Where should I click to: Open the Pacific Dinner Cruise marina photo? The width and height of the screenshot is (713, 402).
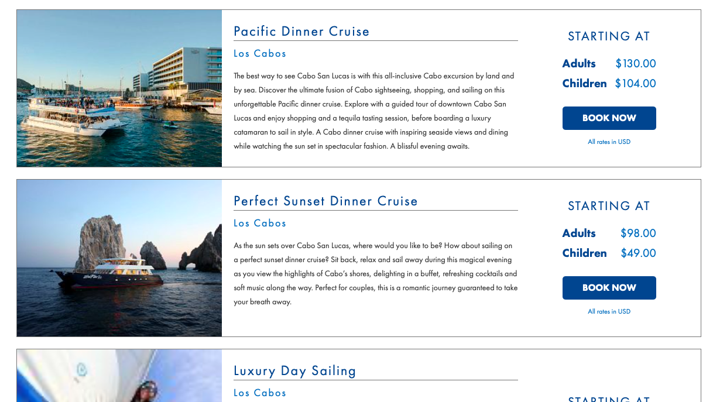coord(119,88)
